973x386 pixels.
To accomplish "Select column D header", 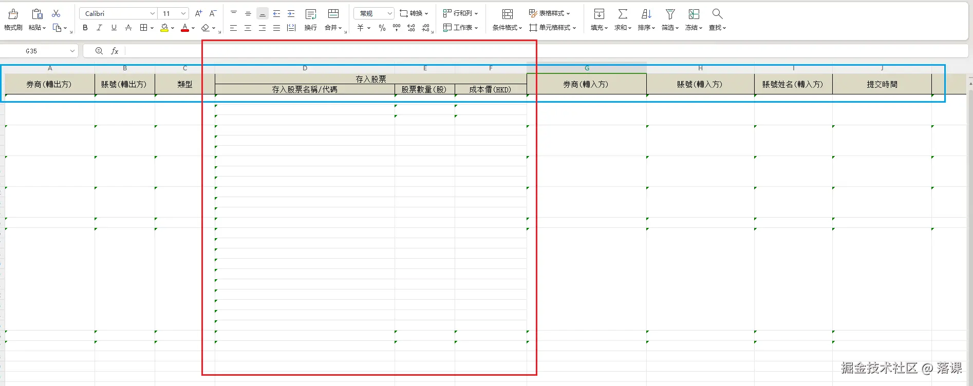I will tap(305, 68).
